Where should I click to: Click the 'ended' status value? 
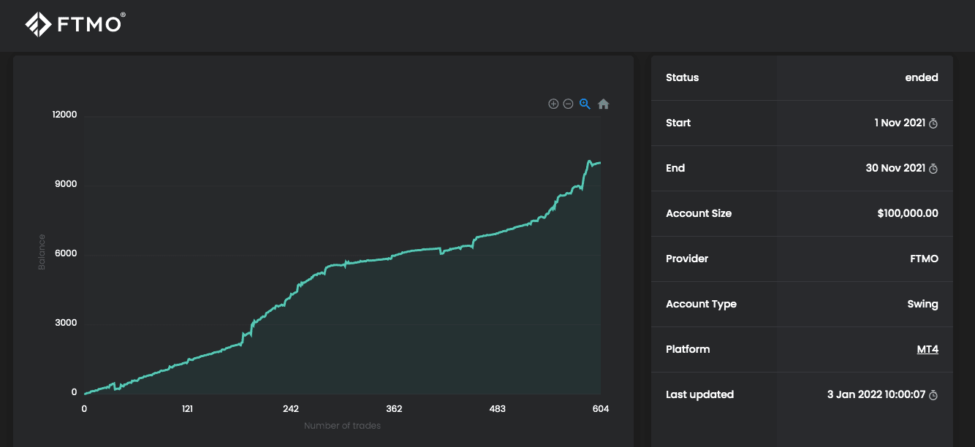tap(921, 77)
